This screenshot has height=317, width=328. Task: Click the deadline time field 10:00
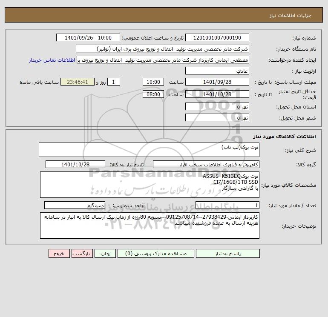coord(153,82)
